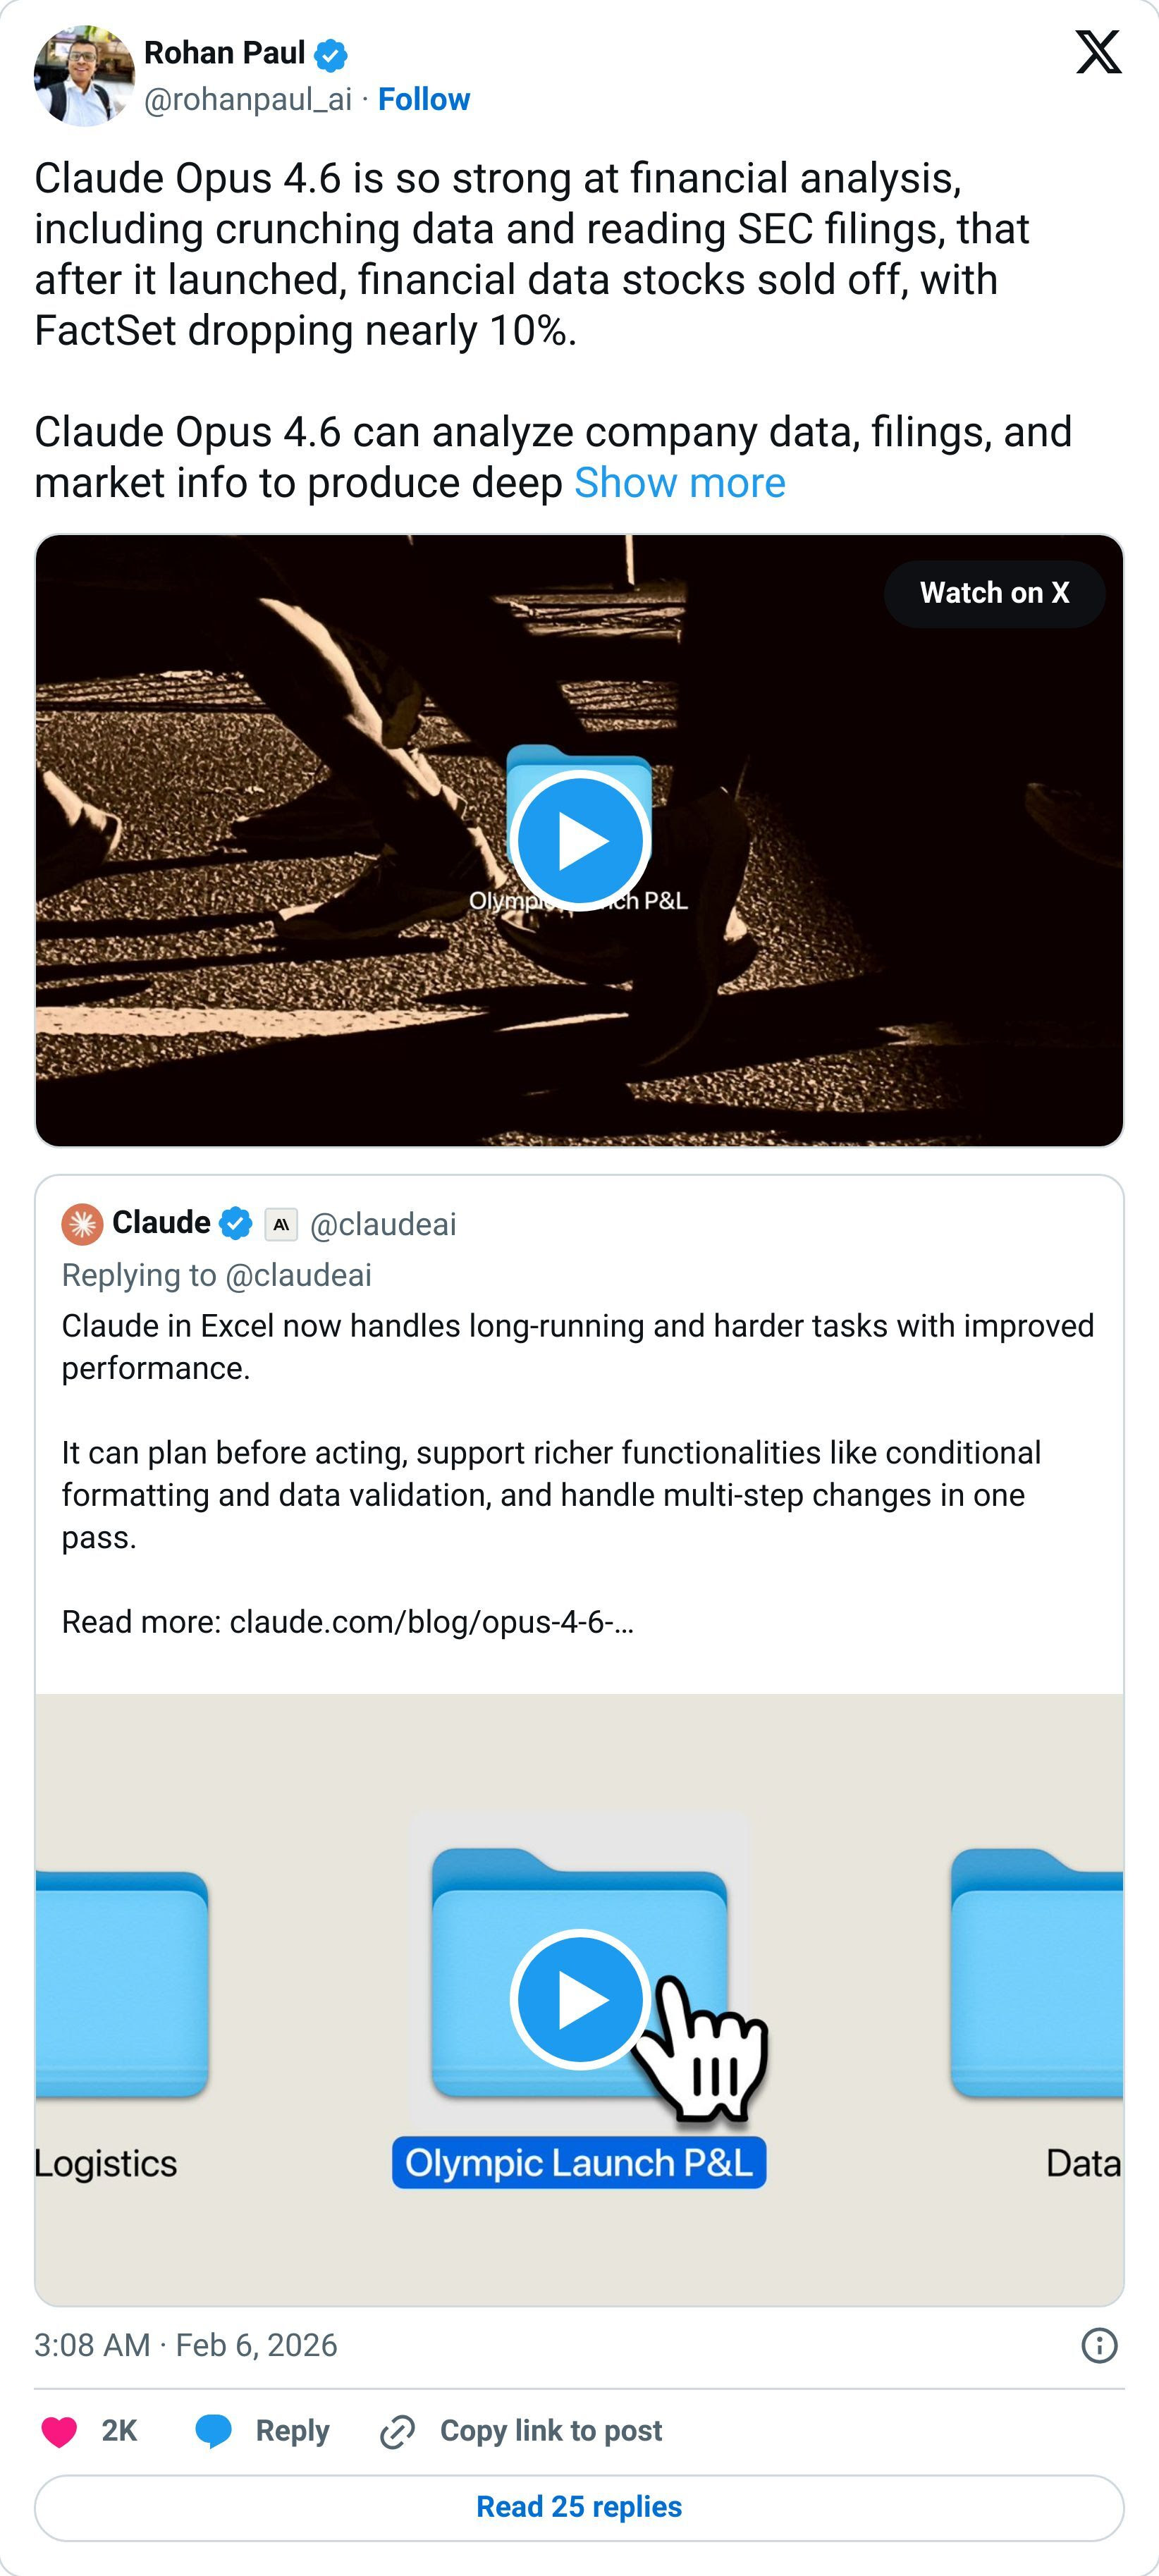This screenshot has width=1159, height=2576.
Task: Click the 3:08 AM Feb 6 timestamp
Action: coord(186,2345)
